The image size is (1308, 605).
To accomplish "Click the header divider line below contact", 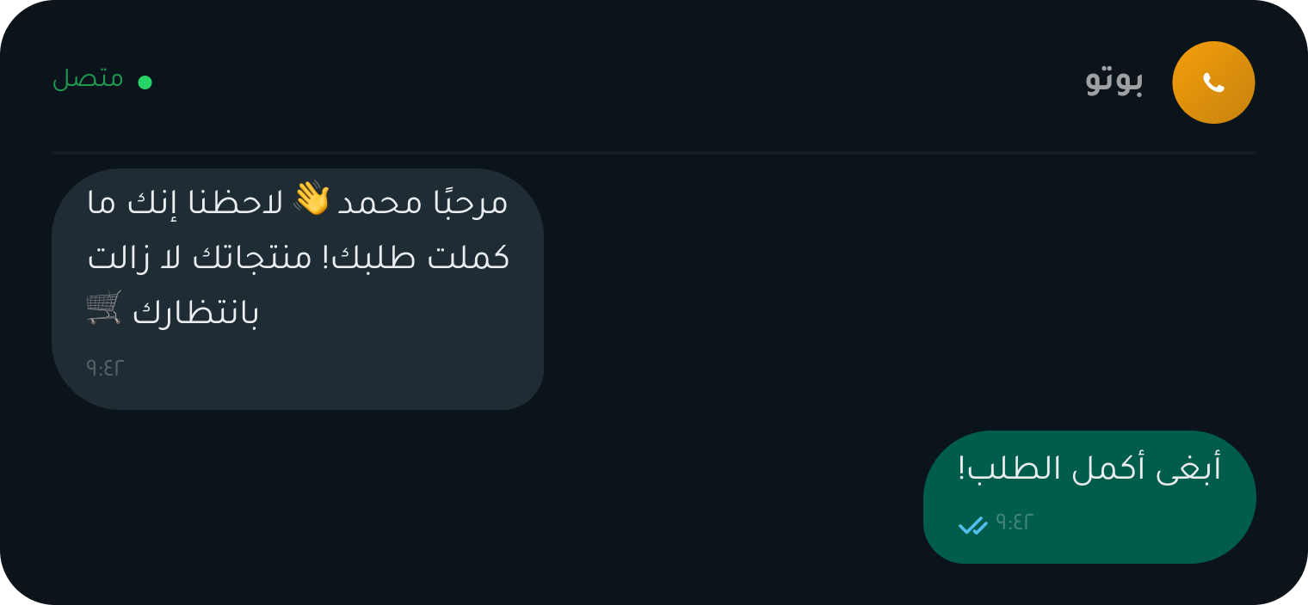I will [x=654, y=153].
